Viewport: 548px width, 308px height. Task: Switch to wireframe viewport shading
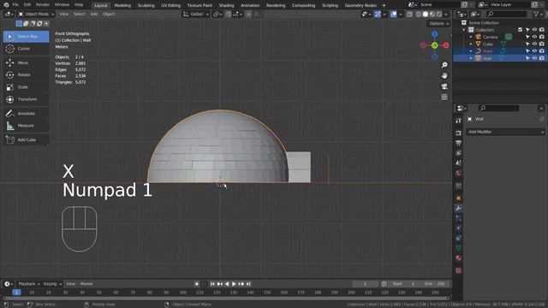pyautogui.click(x=419, y=15)
